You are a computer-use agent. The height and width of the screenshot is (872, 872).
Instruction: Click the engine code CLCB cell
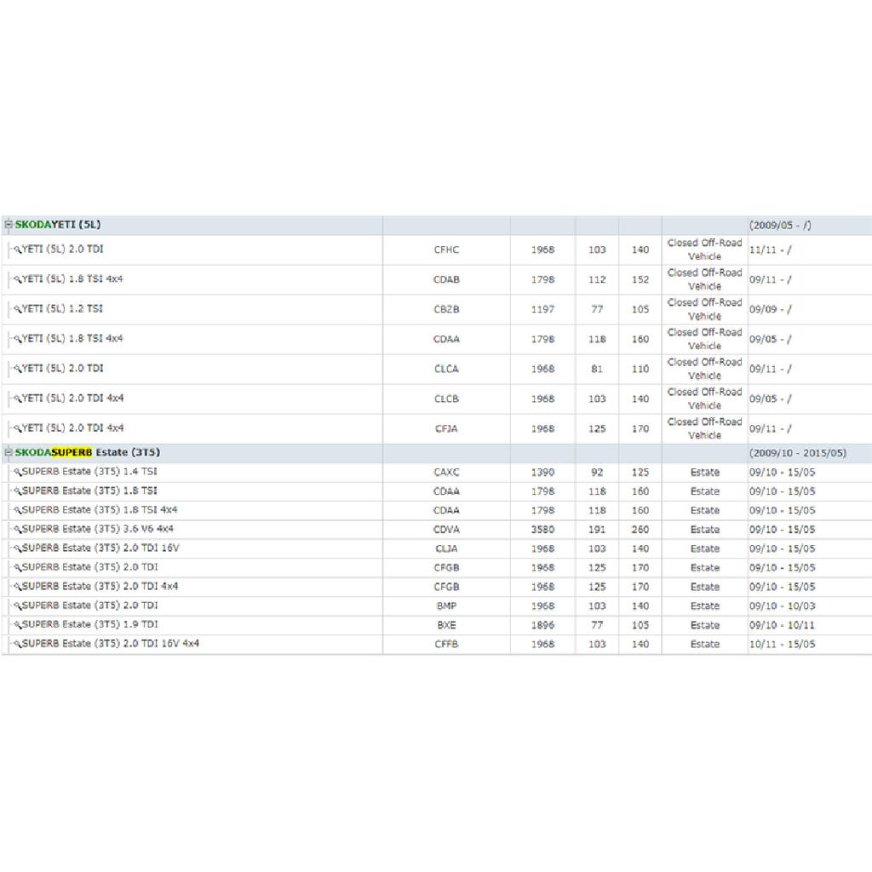(x=446, y=399)
